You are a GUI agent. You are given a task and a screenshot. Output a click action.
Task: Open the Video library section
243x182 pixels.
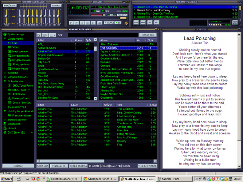click(x=16, y=47)
